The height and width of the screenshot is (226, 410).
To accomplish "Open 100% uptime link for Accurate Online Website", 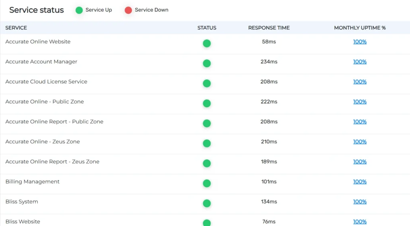I will coord(360,42).
